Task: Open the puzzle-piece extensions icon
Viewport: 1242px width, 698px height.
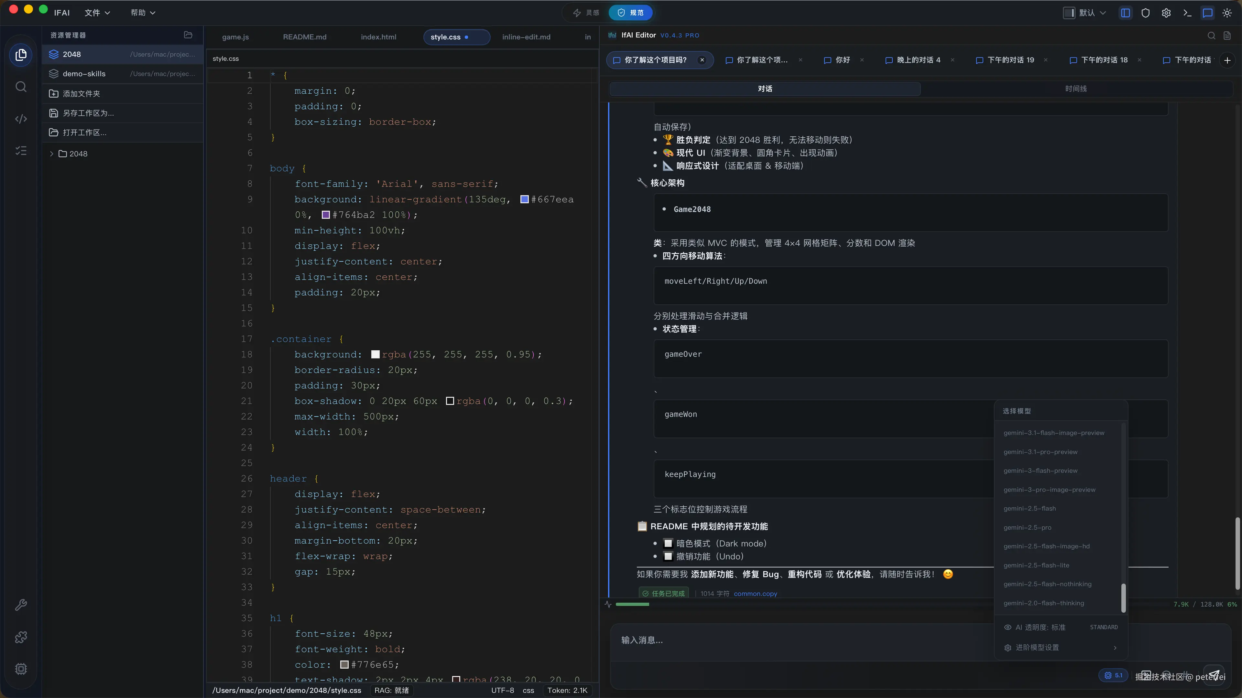Action: (x=21, y=637)
